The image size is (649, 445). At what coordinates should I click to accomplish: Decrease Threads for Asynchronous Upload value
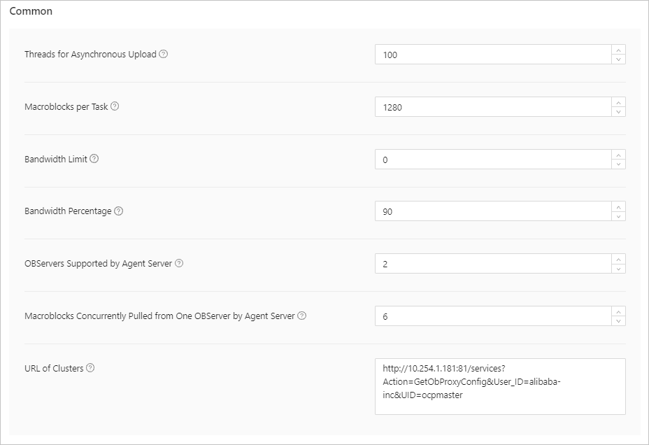(618, 59)
